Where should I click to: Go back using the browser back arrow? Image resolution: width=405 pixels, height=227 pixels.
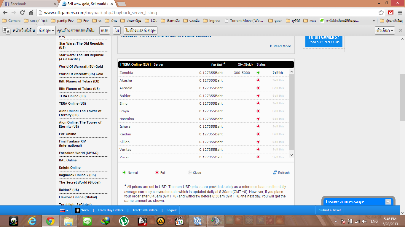(5, 13)
